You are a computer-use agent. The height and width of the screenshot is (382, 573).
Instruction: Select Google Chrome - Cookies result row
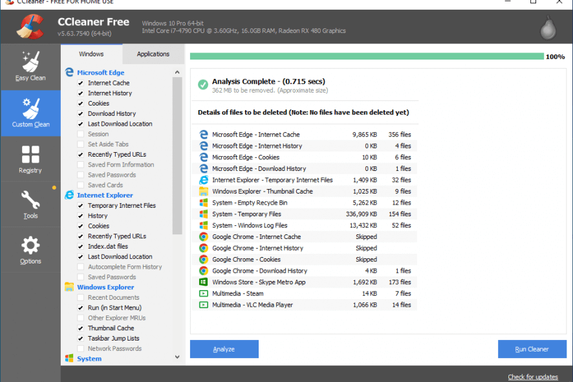304,260
